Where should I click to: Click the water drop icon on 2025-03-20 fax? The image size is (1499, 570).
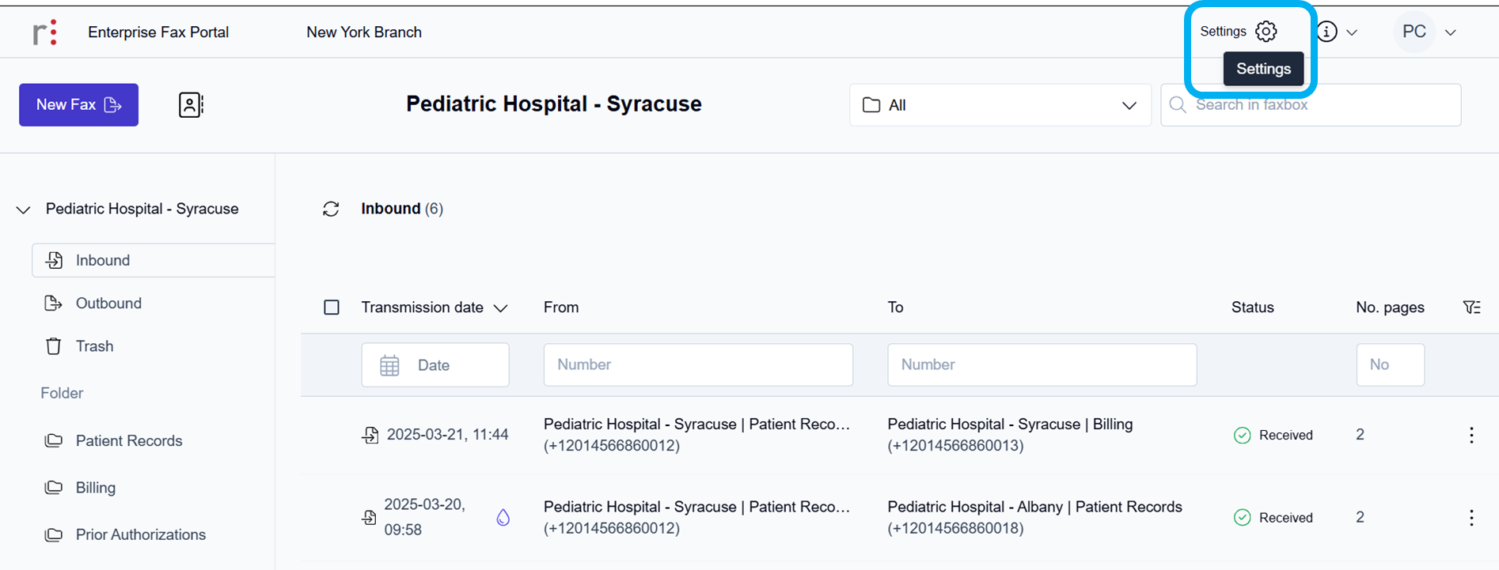tap(503, 518)
